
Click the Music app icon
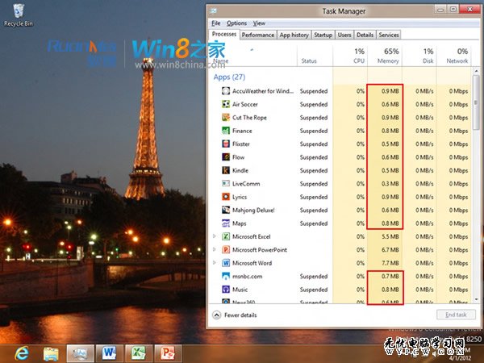[x=226, y=290]
